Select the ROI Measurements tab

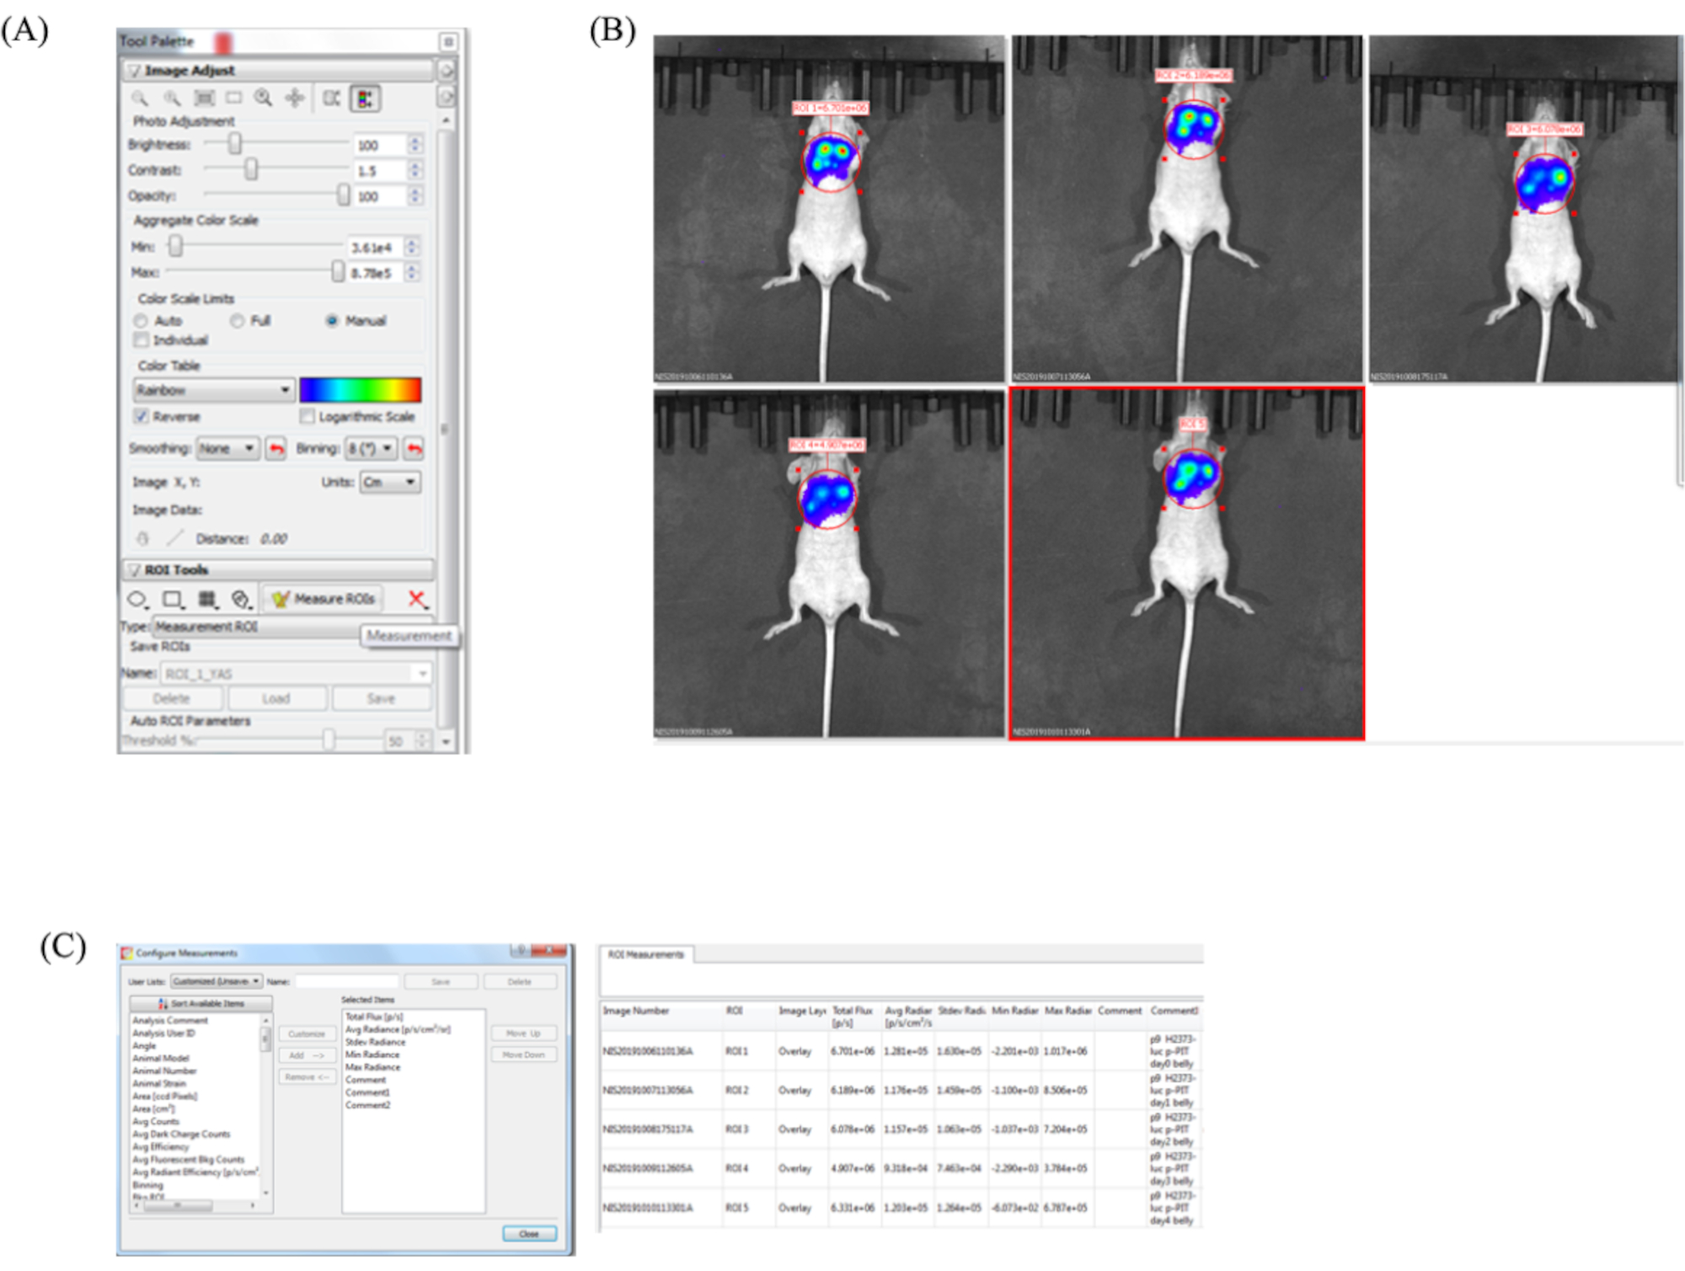click(645, 954)
